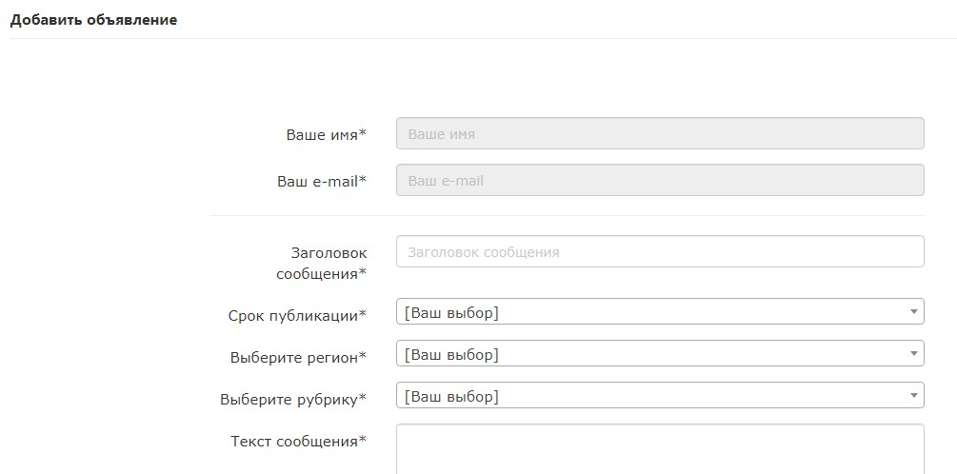957x474 pixels.
Task: Click the Заголовок сообщения* label
Action: pyautogui.click(x=322, y=263)
